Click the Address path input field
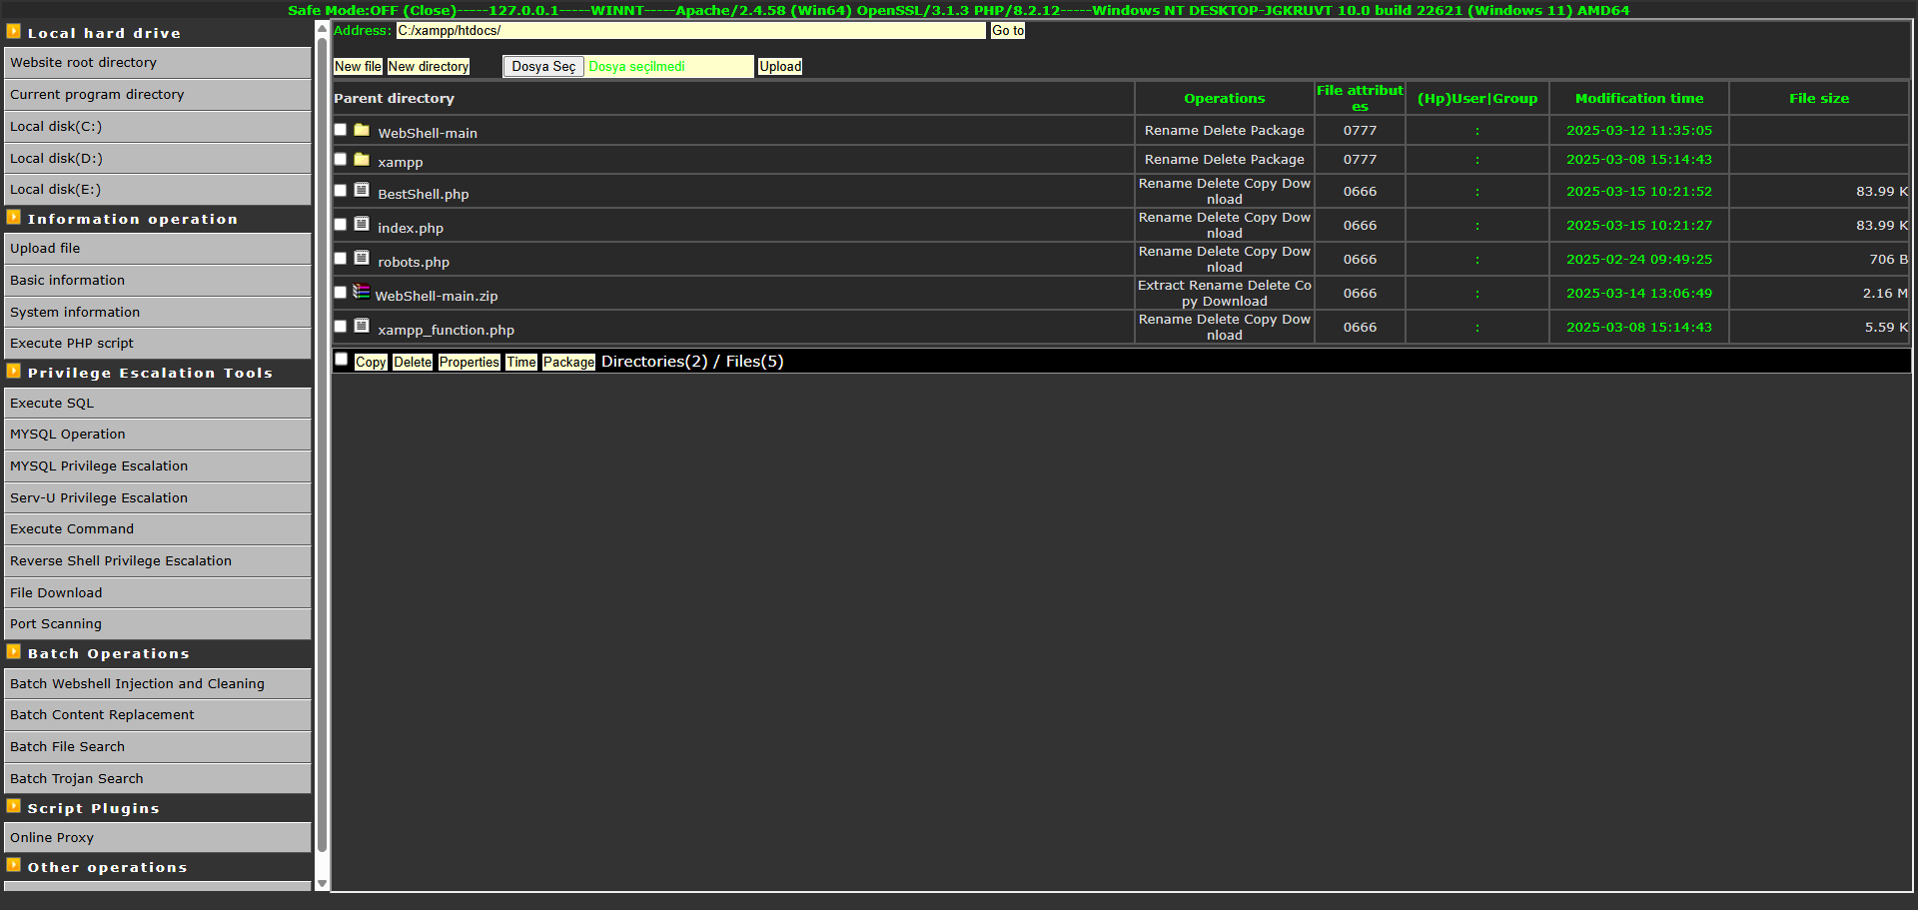 pos(691,31)
